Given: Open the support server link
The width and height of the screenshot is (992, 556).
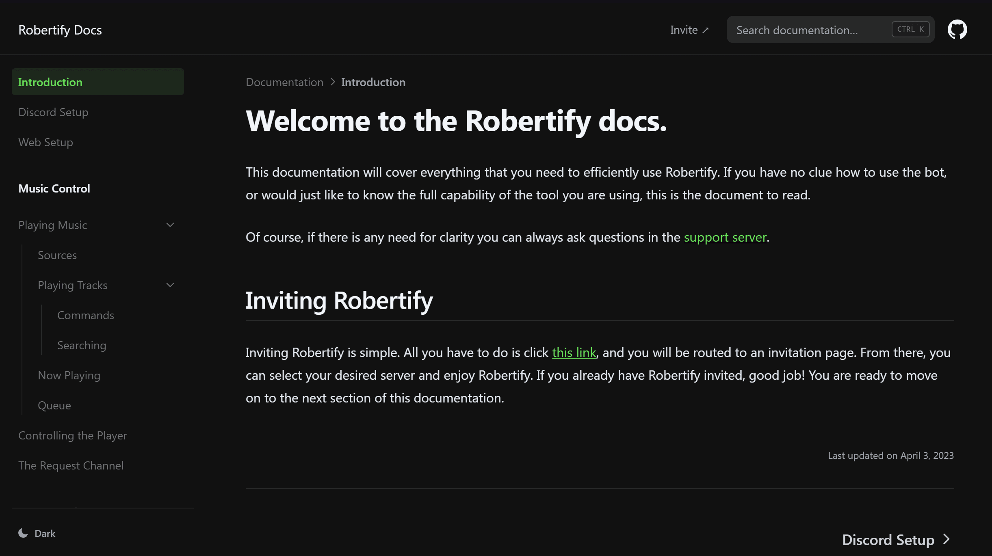Looking at the screenshot, I should (x=725, y=237).
